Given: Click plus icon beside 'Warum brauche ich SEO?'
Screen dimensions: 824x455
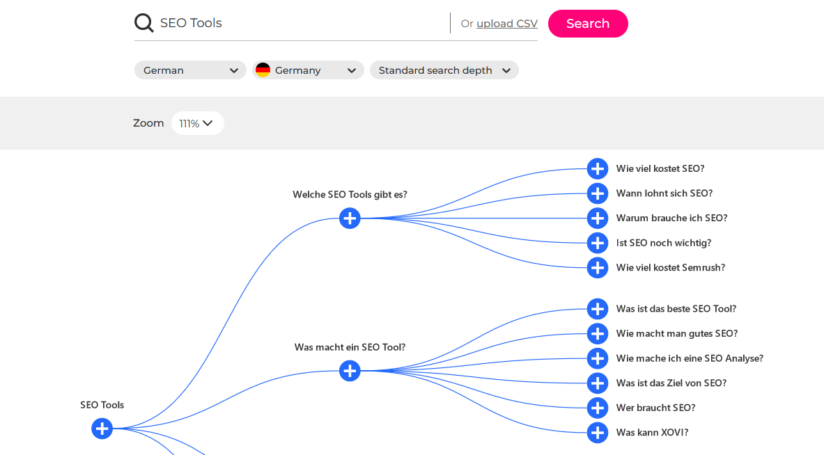Looking at the screenshot, I should point(598,218).
